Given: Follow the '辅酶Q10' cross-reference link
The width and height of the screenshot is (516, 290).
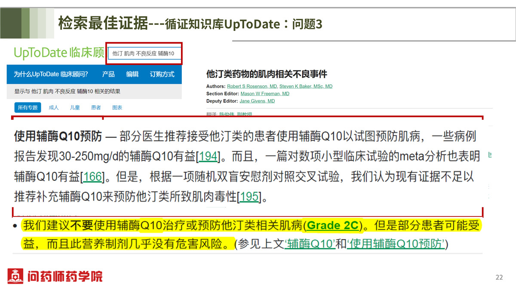Looking at the screenshot, I should pyautogui.click(x=310, y=244).
